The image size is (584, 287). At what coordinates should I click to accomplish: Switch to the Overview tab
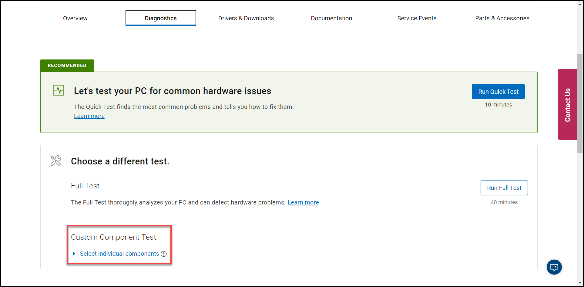tap(75, 18)
